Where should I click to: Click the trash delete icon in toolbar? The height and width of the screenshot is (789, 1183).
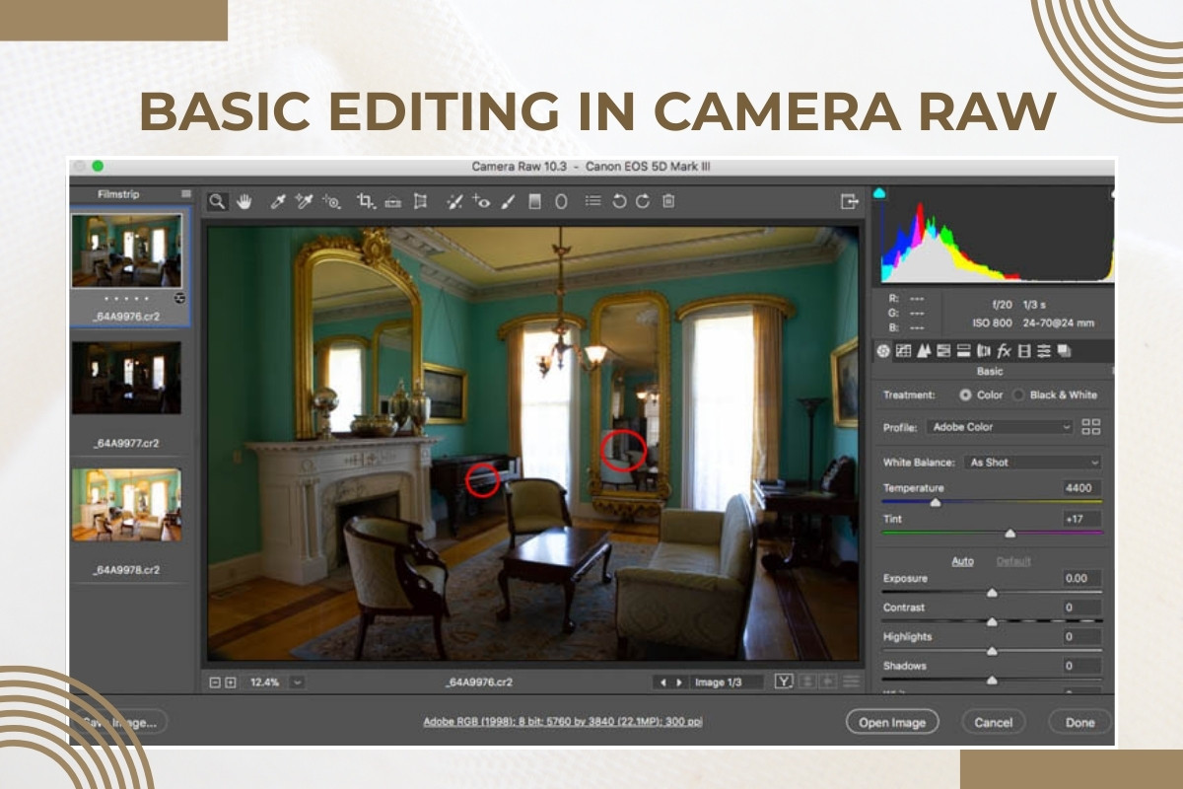(668, 201)
